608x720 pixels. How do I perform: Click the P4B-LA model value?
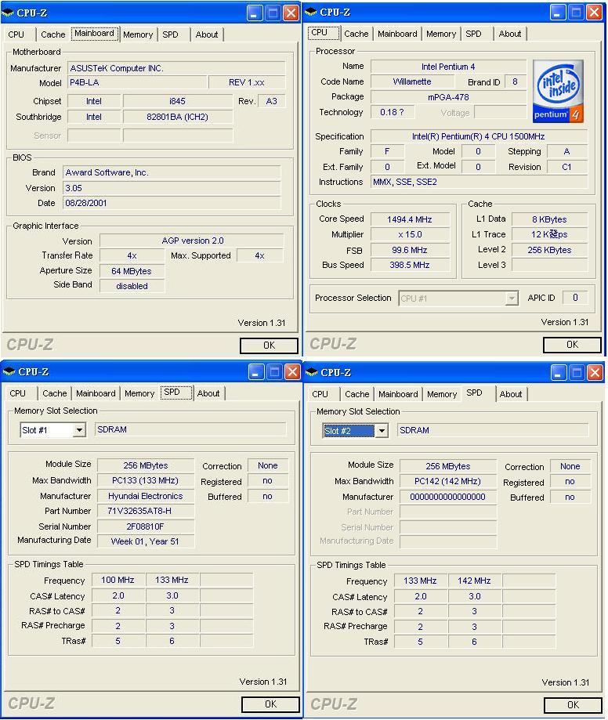coord(137,82)
